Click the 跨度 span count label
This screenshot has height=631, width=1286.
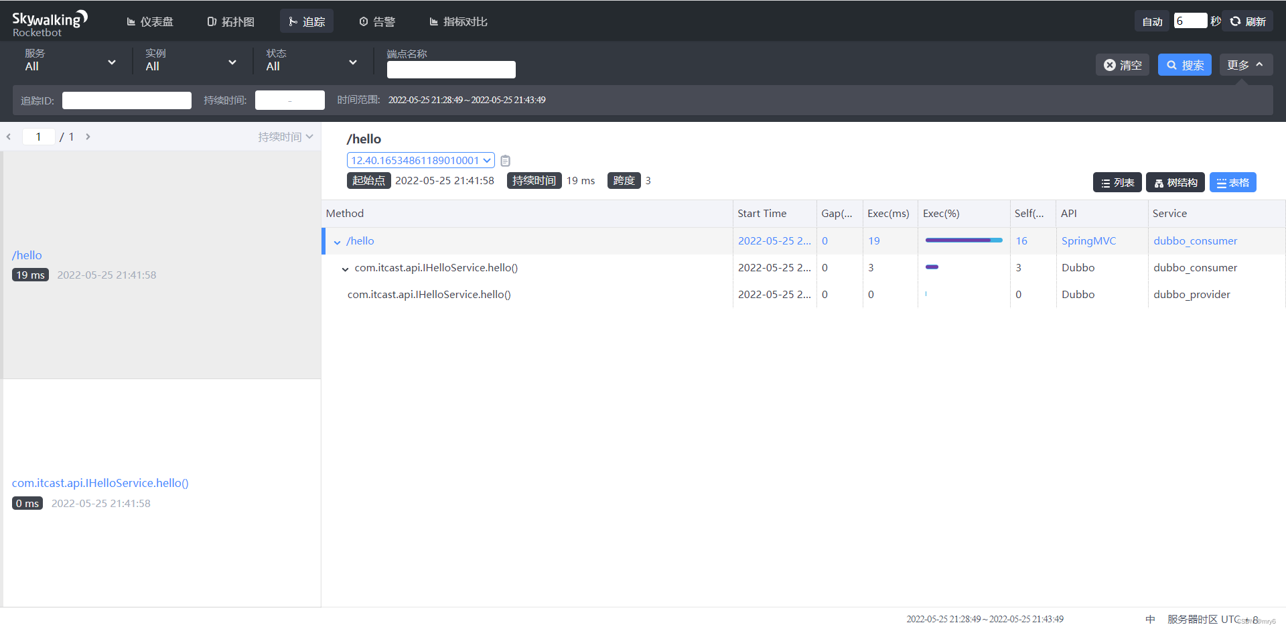coord(624,180)
